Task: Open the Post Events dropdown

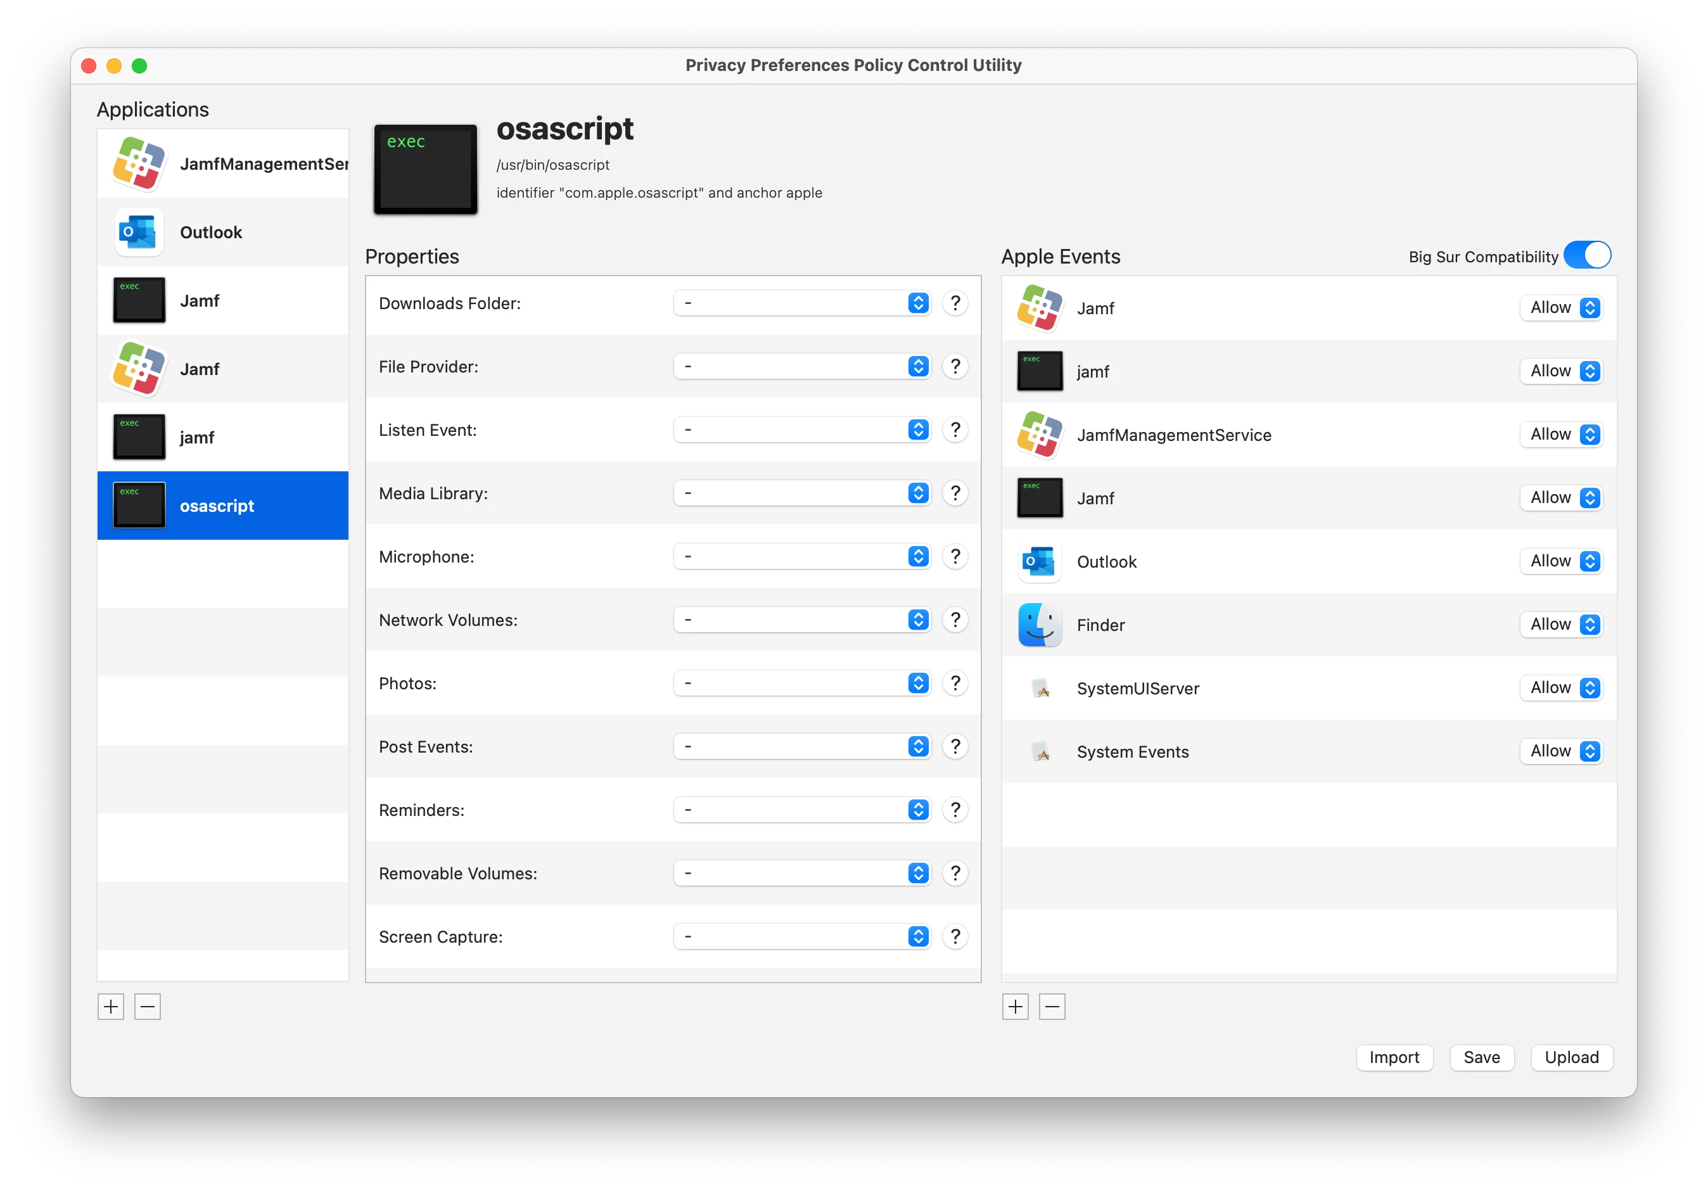Action: pyautogui.click(x=802, y=746)
